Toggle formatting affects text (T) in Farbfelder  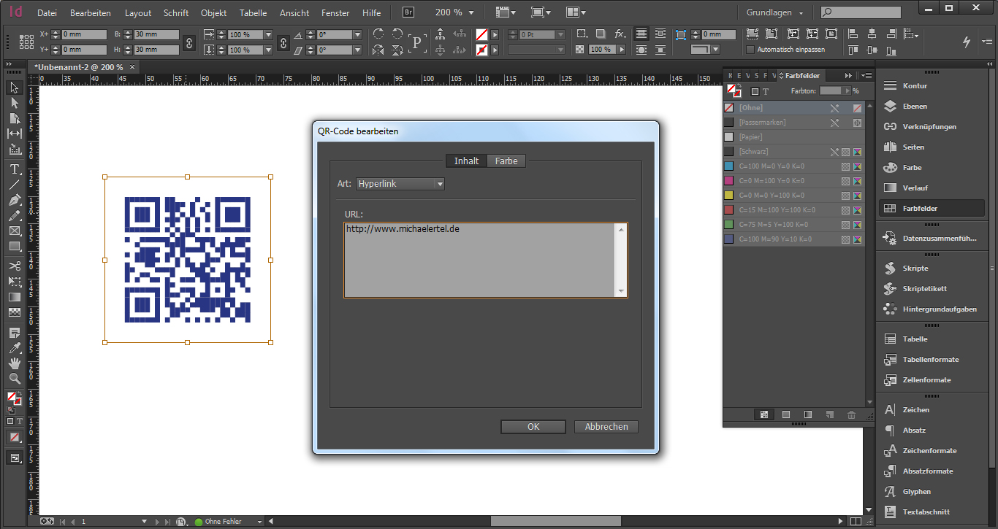click(x=766, y=92)
